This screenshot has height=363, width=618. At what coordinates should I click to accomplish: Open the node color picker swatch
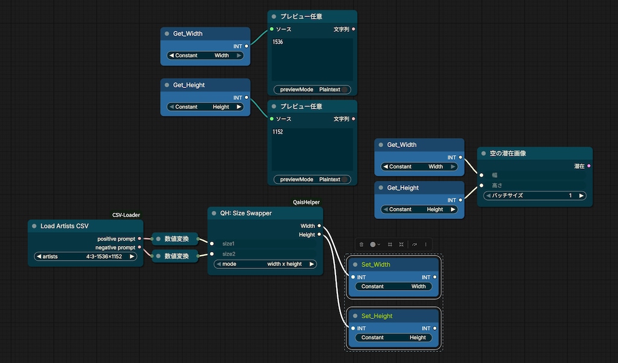point(375,244)
